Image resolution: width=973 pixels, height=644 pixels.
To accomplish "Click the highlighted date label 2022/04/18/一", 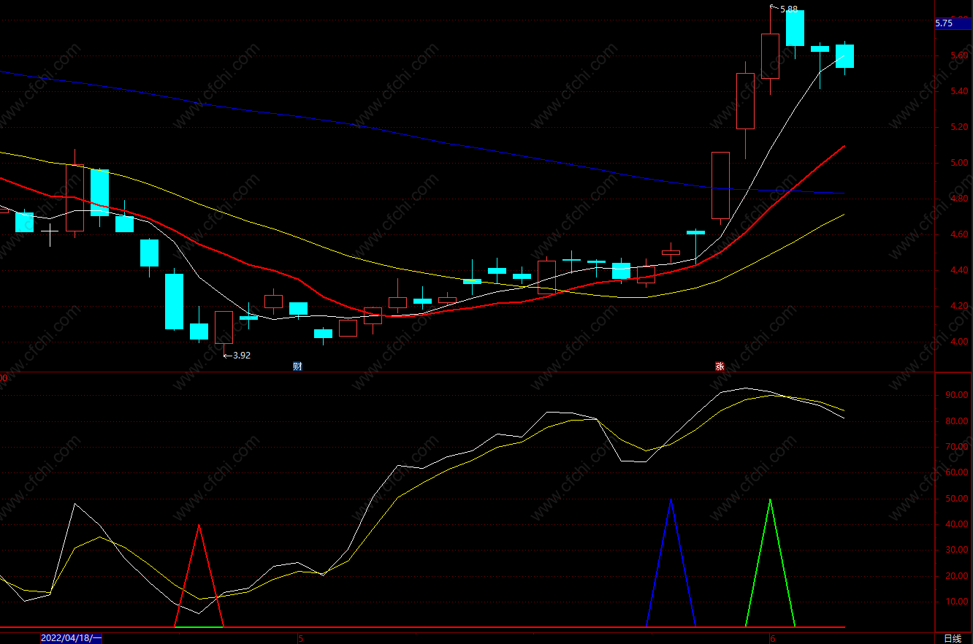I will (71, 638).
